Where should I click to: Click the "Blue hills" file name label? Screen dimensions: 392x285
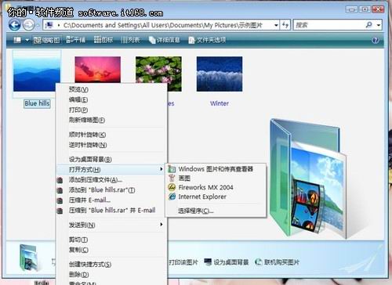[x=37, y=103]
